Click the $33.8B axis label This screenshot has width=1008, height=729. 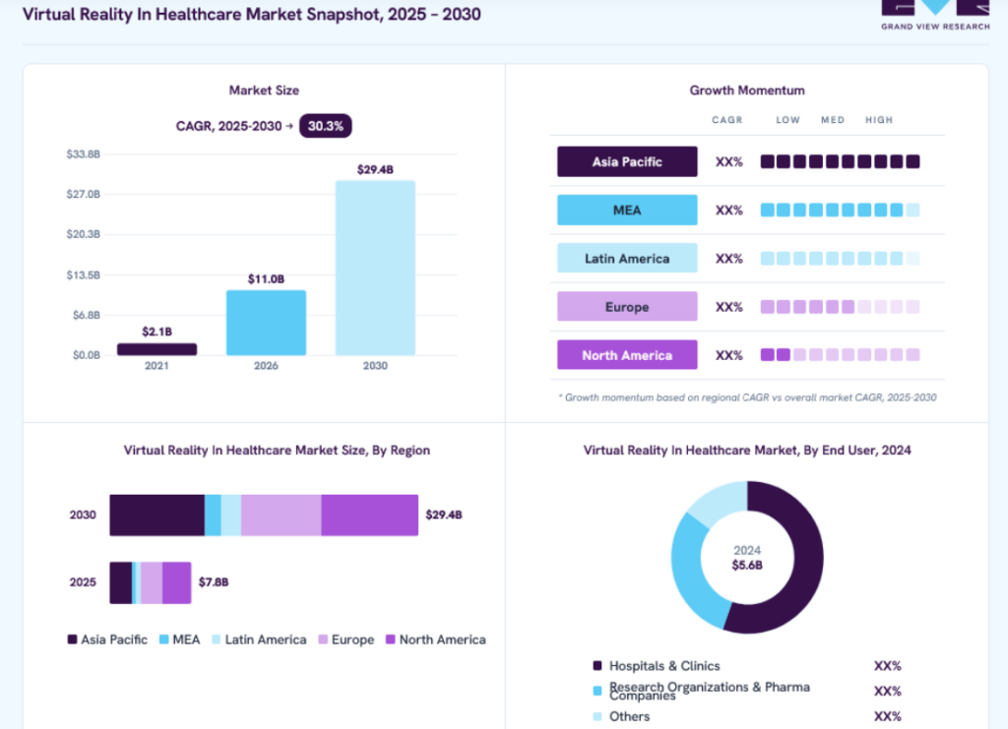[x=83, y=154]
